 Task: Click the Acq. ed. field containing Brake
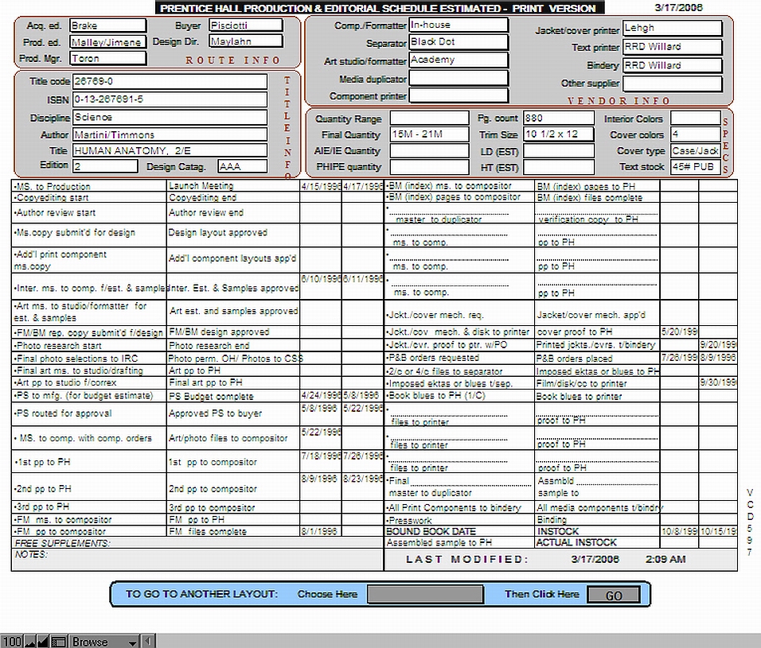(107, 25)
